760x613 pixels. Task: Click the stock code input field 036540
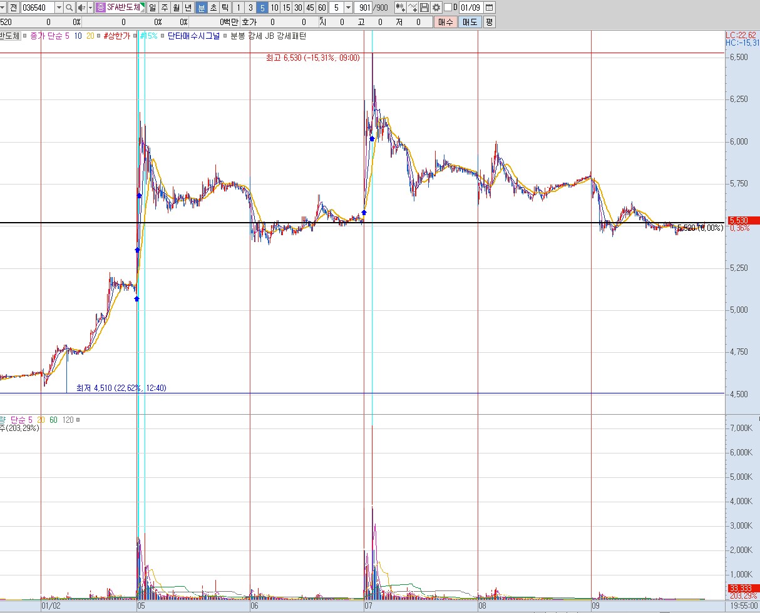(x=38, y=8)
